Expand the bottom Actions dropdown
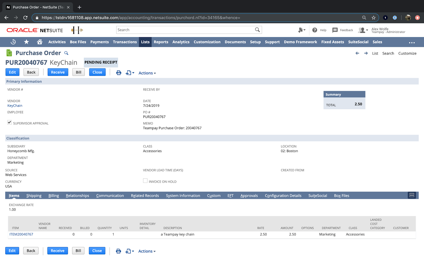Viewport: 424px width, 265px height. pos(147,251)
